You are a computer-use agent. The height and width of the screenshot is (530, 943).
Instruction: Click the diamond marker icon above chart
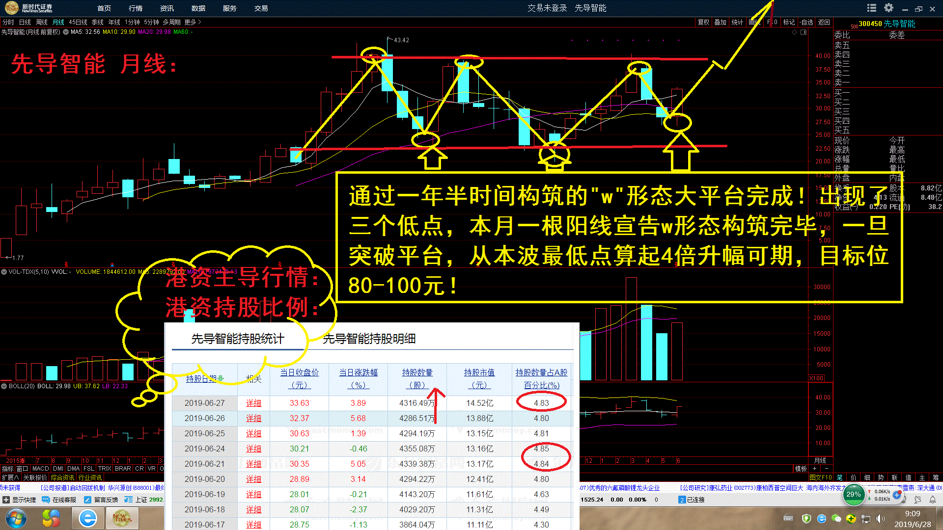pos(794,32)
